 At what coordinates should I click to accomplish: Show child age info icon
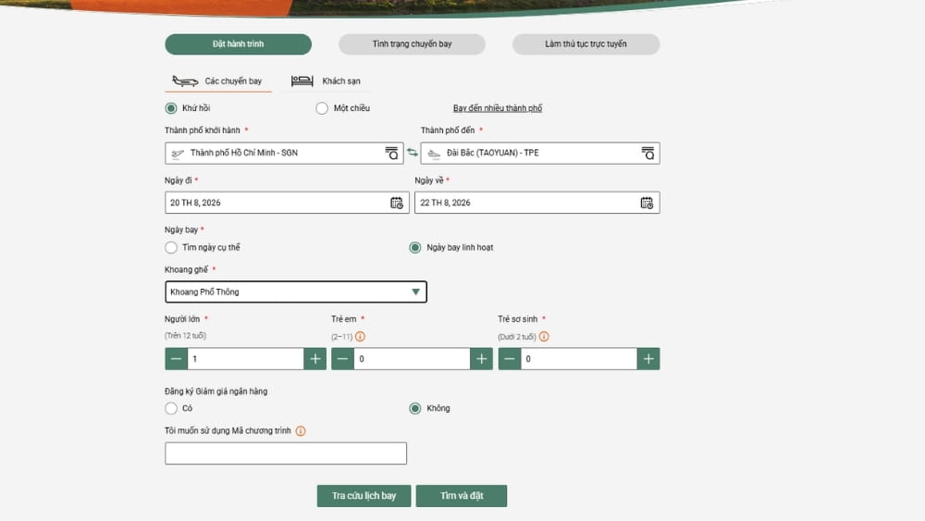click(360, 336)
